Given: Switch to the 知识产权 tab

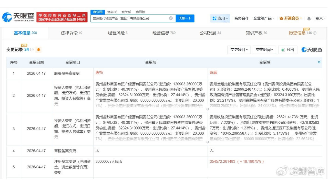Looking at the screenshot, I should click(256, 33).
